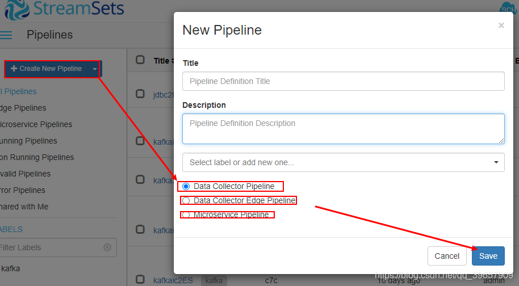Click the SCH icon at top right
This screenshot has width=519, height=286.
[509, 9]
